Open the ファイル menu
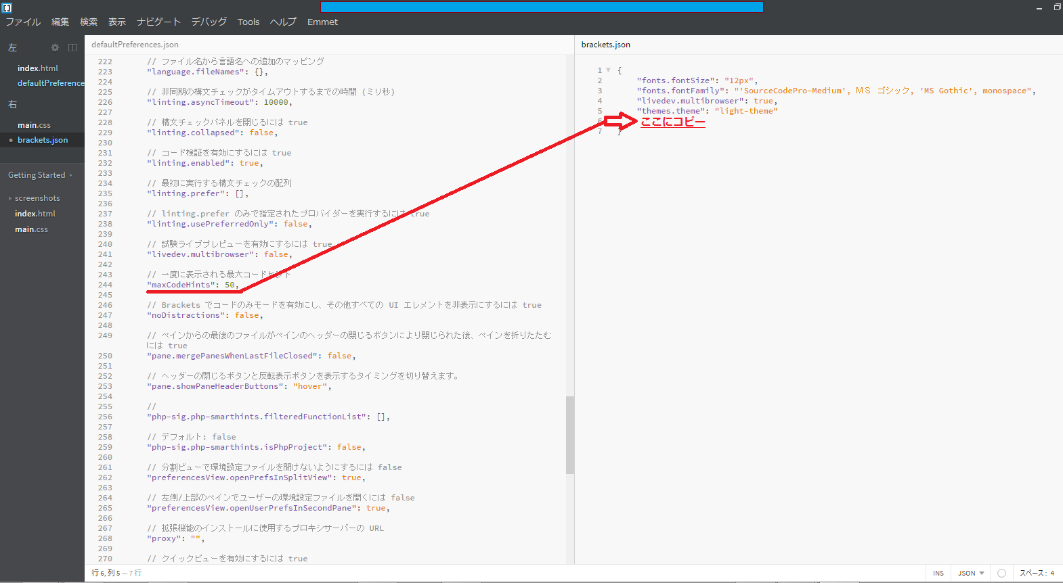 23,22
